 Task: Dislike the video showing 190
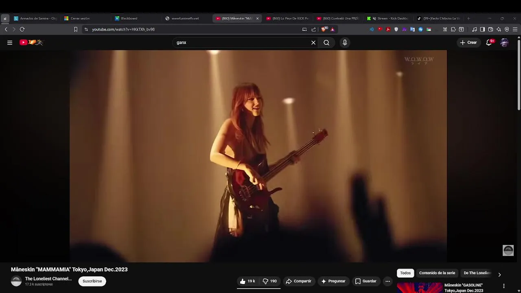pyautogui.click(x=269, y=281)
